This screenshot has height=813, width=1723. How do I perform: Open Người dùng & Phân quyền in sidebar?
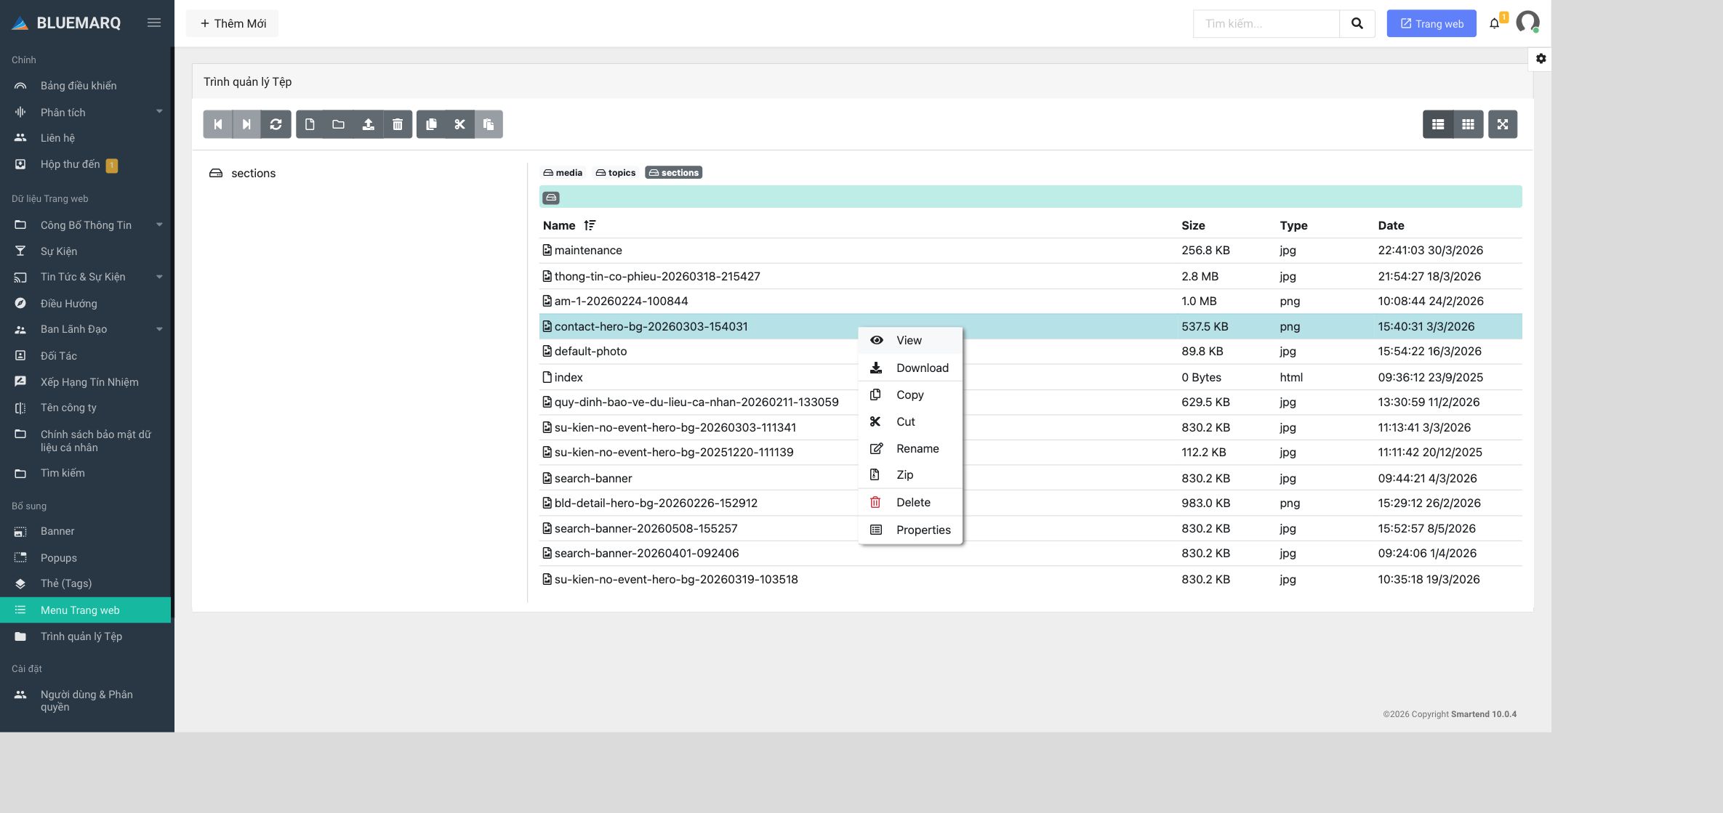86,700
